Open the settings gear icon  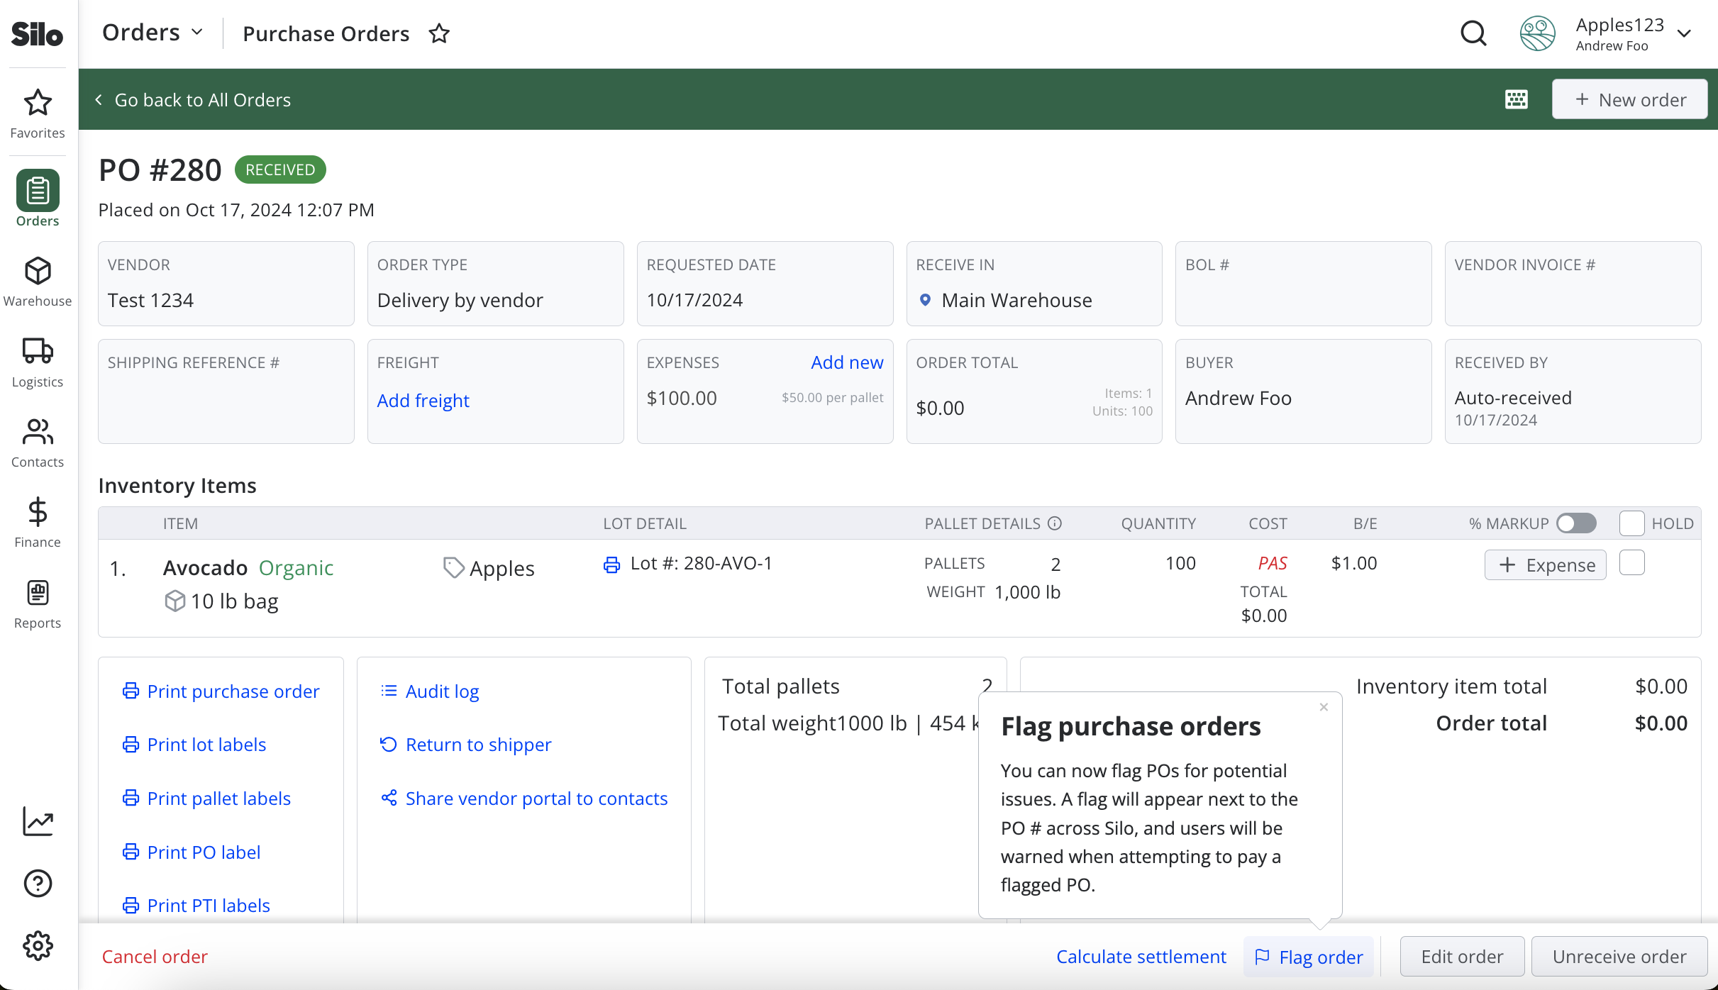click(38, 945)
